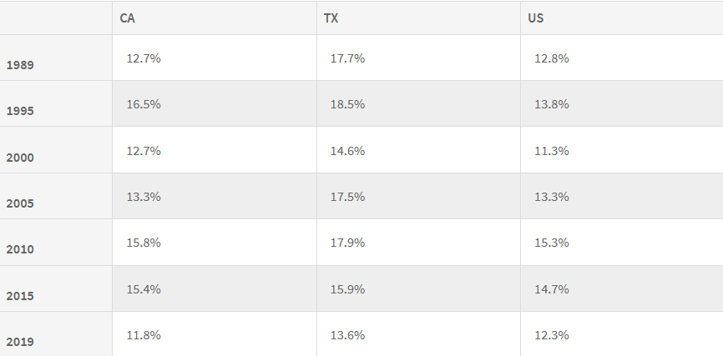This screenshot has width=723, height=356.
Task: Select the 1995 row label
Action: tap(20, 111)
